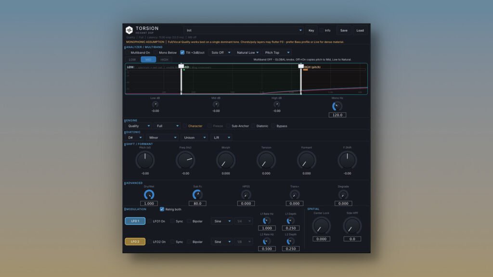This screenshot has height=277, width=493.
Task: Open the L/R channel dropdown
Action: point(221,138)
